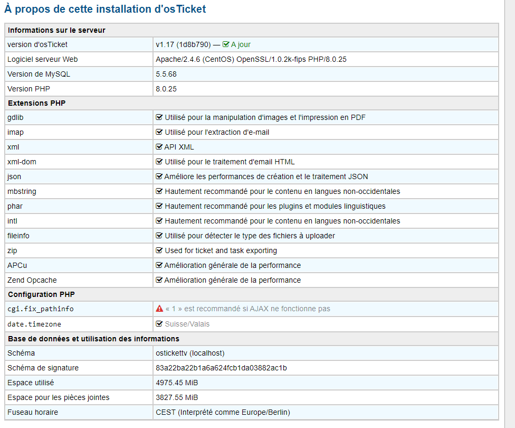Click the MySQL version value 5.5.68
The width and height of the screenshot is (515, 428).
[166, 75]
